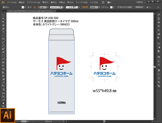Click the スタイル graphic style swatch
Screen dimensions: 162x123
pos(111,7)
